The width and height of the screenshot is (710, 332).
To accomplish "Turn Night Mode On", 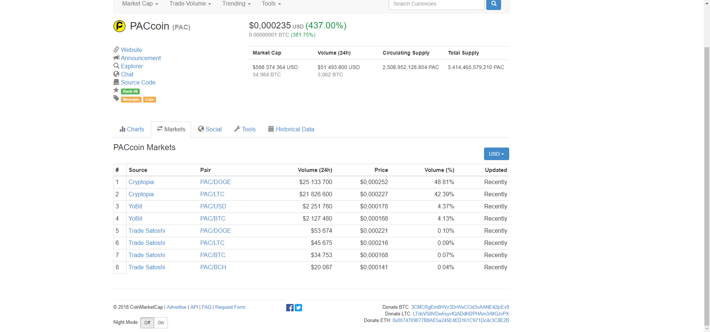I will point(161,323).
